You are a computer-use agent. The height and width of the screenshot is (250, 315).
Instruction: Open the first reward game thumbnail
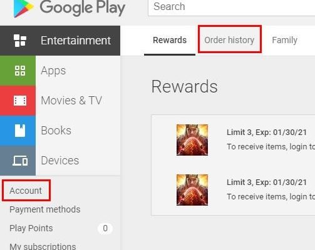click(192, 140)
